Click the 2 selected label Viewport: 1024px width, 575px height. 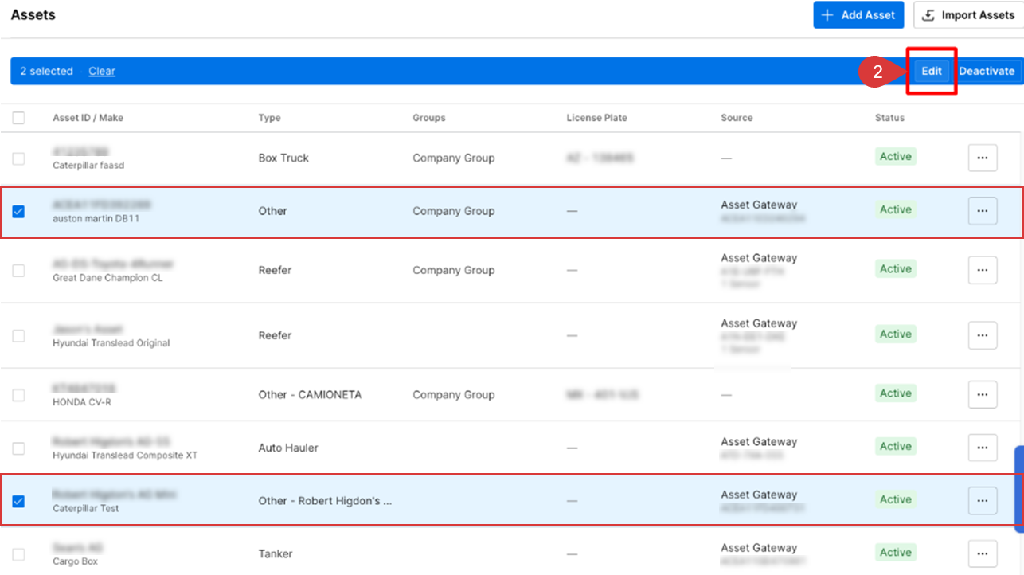point(46,71)
